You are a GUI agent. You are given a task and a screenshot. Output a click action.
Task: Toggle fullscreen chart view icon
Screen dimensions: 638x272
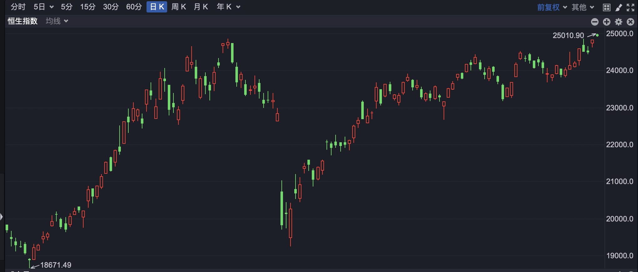pos(630,7)
